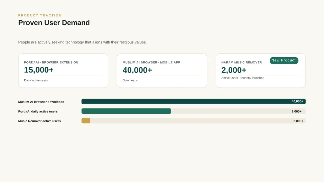The image size is (324, 182).
Task: Click the "PordaAI daily active users" row label
Action: point(38,111)
